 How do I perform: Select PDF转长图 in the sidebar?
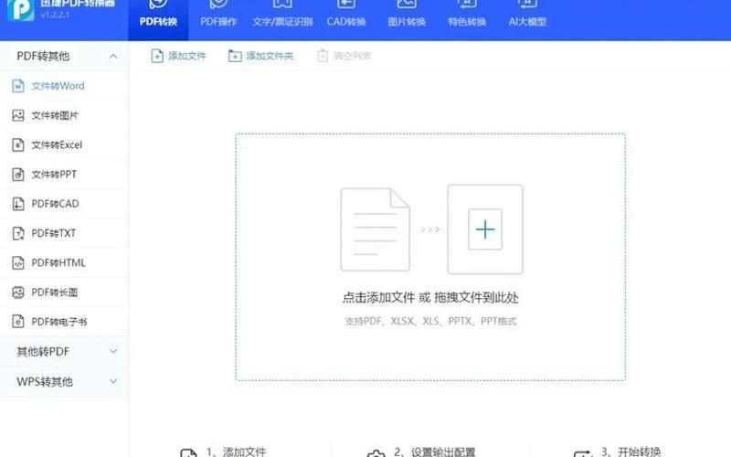[x=64, y=292]
